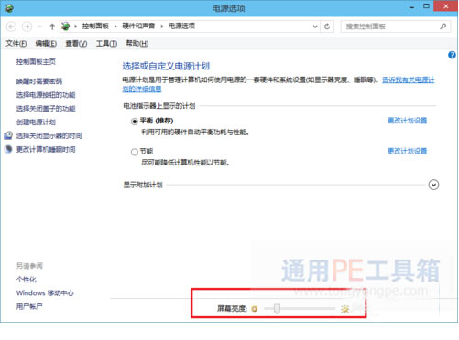Viewport: 459px width, 340px height.
Task: Click the Back navigation arrow
Action: tap(11, 27)
